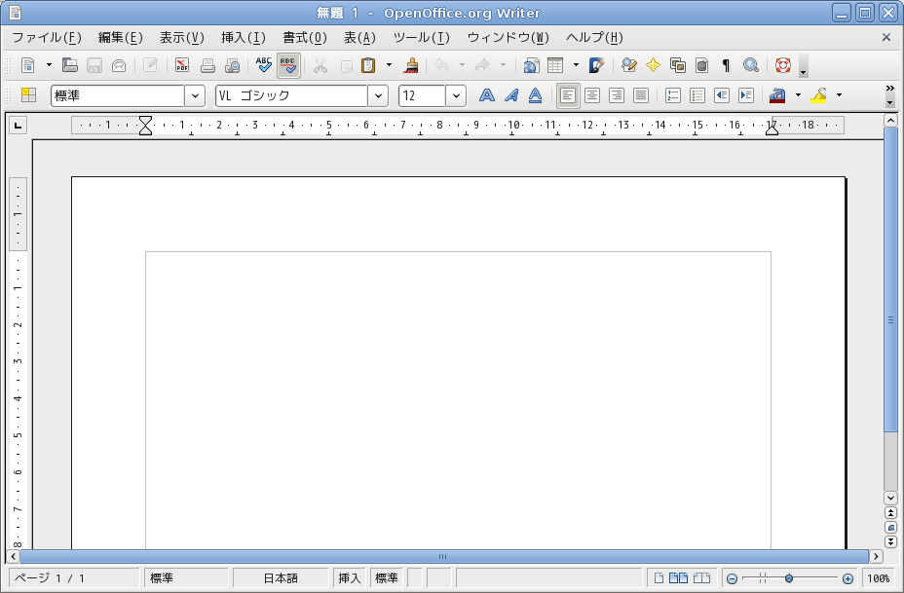Open the Gallery
This screenshot has height=593, width=904.
[x=679, y=64]
